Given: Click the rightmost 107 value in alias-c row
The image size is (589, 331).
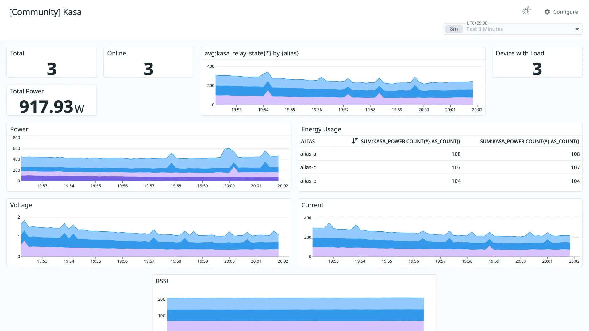Looking at the screenshot, I should [x=575, y=168].
